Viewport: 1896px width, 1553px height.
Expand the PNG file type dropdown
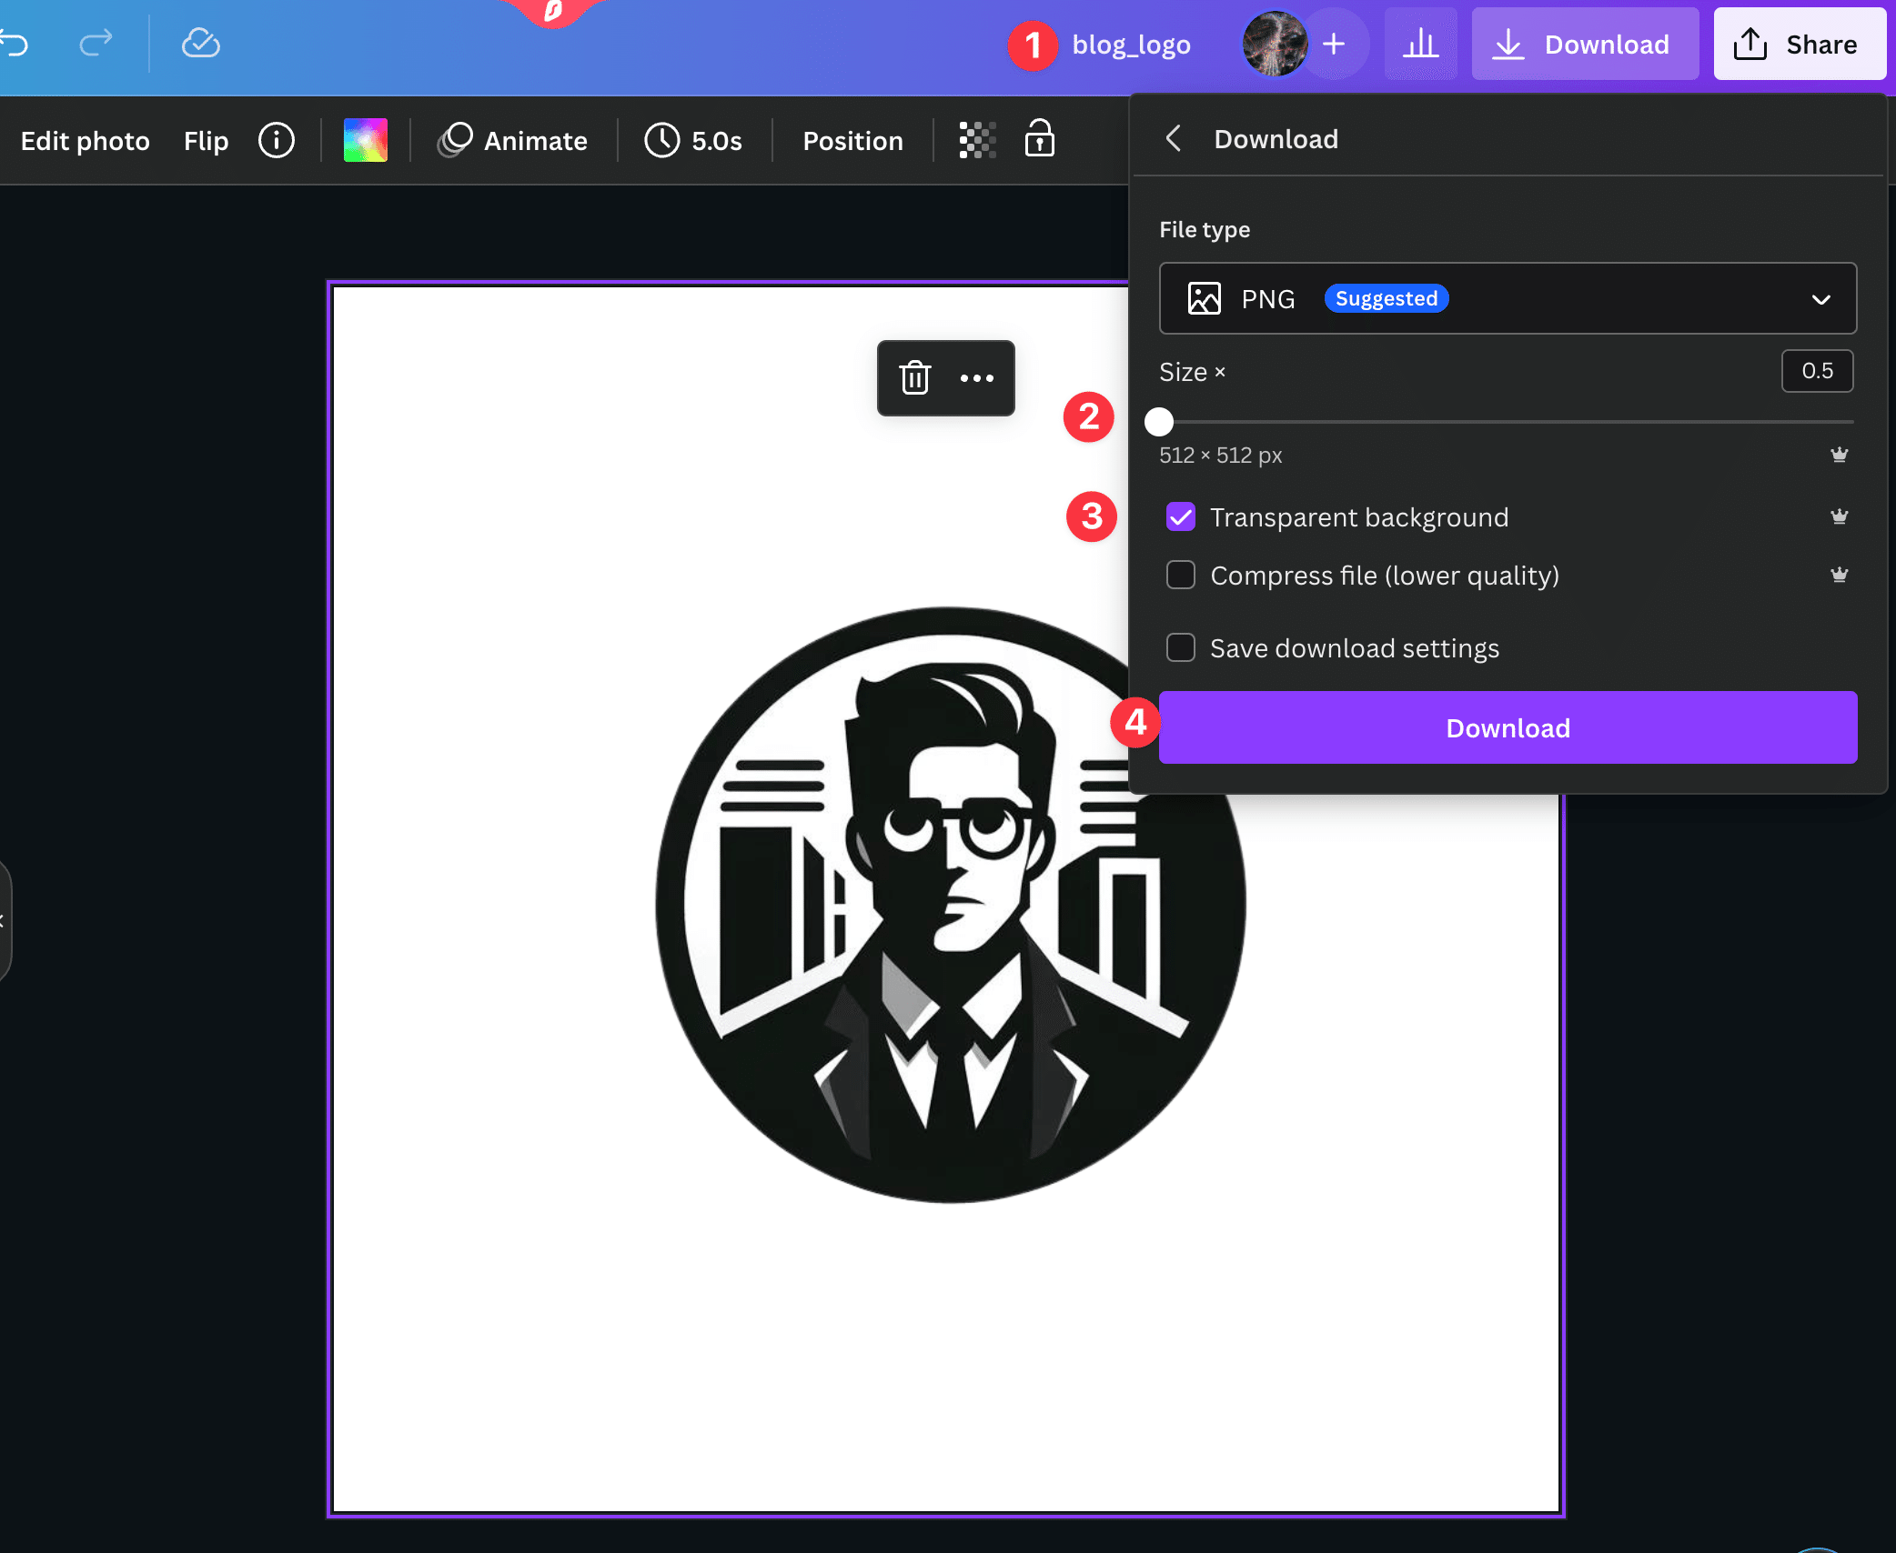click(x=1508, y=299)
